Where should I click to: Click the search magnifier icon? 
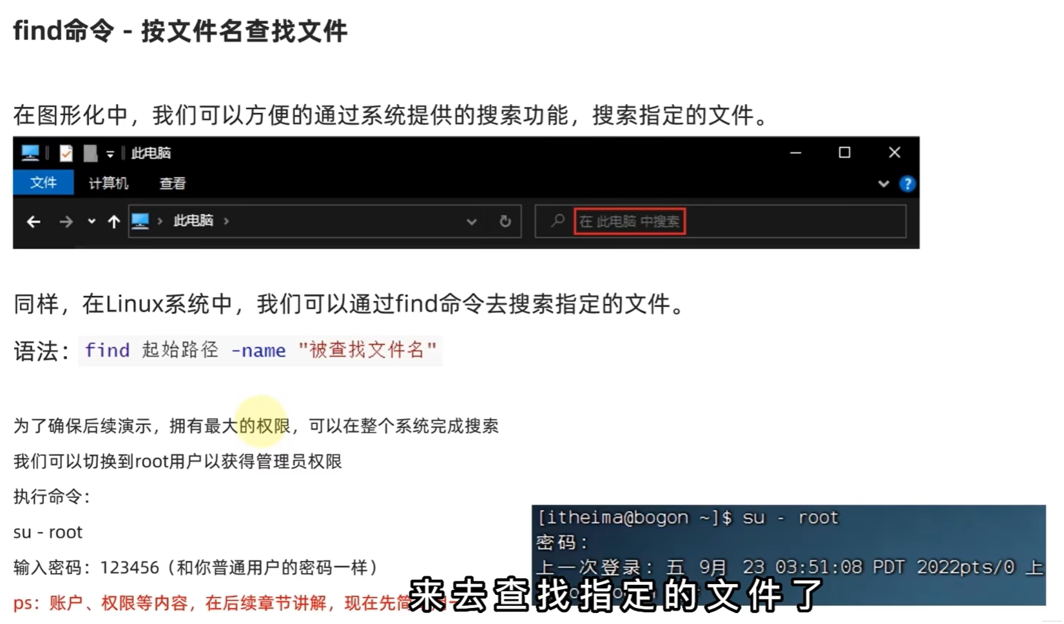click(x=558, y=221)
